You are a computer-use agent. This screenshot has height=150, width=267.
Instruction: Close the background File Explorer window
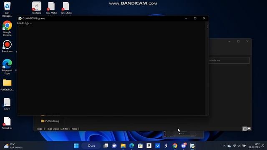coord(247,41)
